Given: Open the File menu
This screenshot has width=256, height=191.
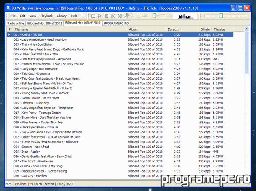Looking at the screenshot, I should pos(13,16).
